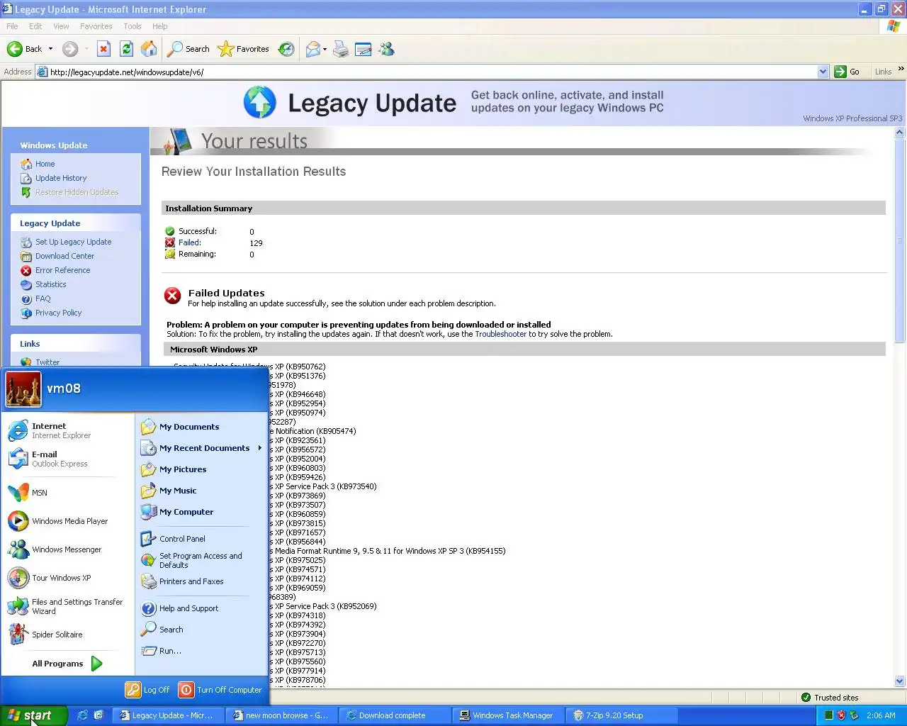Open My Music folder
The height and width of the screenshot is (726, 907).
point(201,491)
